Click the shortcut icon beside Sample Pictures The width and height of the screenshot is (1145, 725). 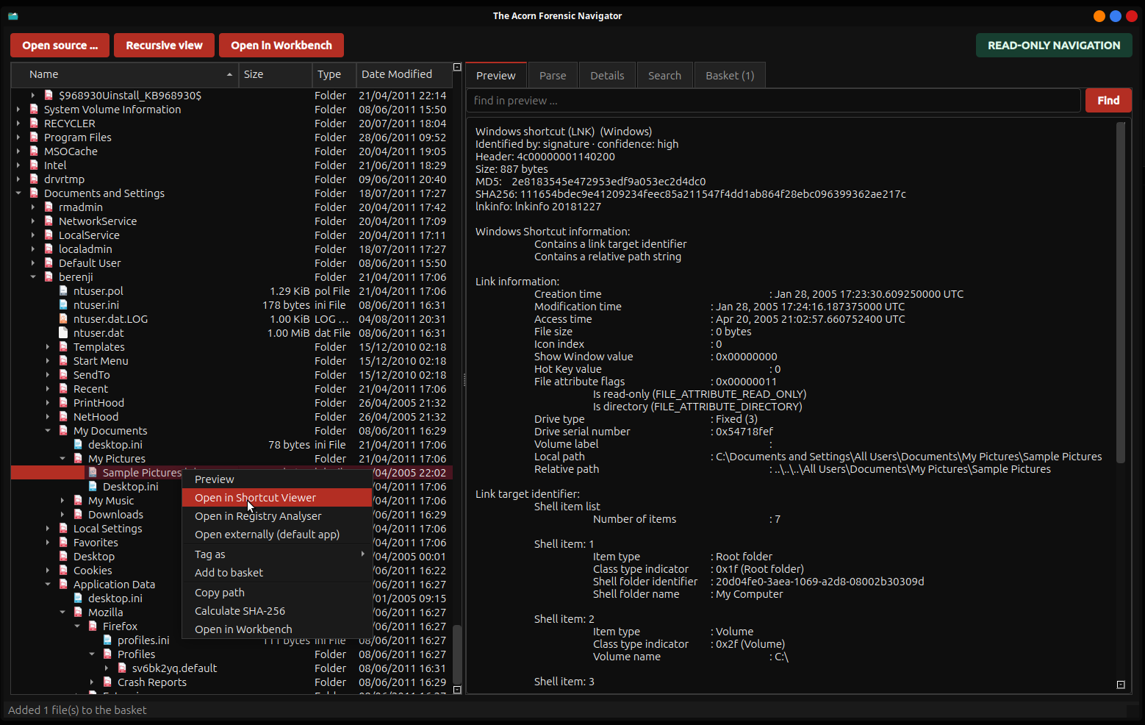pos(93,473)
